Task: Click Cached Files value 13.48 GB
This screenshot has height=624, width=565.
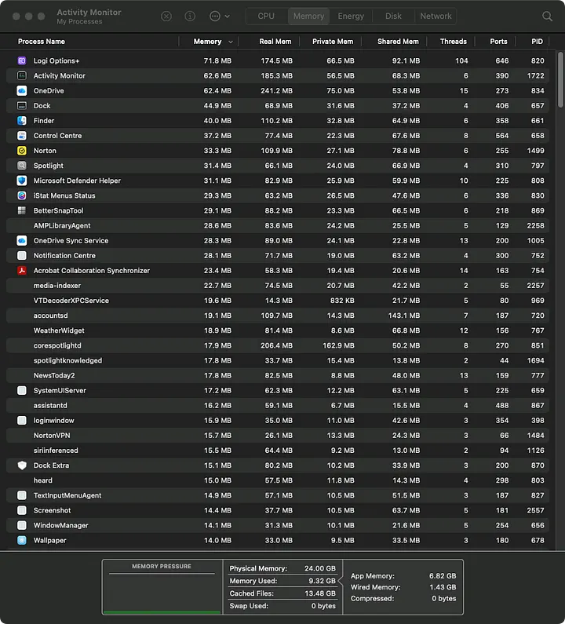Action: (x=320, y=593)
